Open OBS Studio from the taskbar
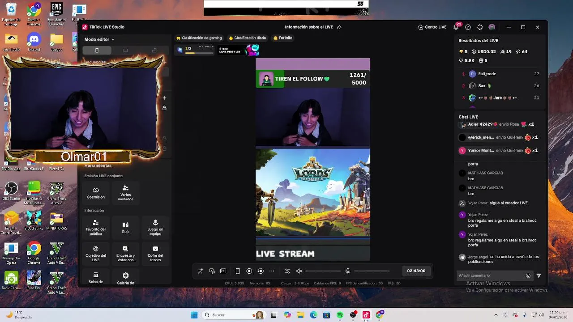Screen dimensions: 573x322 (x=353, y=315)
